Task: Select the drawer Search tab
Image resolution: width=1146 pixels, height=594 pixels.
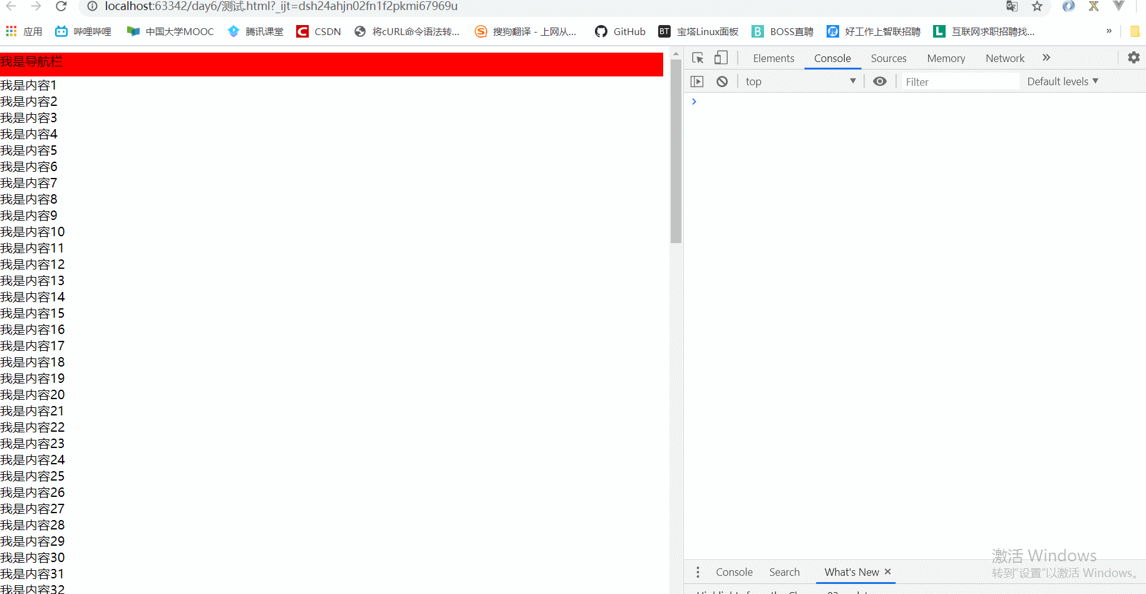Action: (784, 572)
